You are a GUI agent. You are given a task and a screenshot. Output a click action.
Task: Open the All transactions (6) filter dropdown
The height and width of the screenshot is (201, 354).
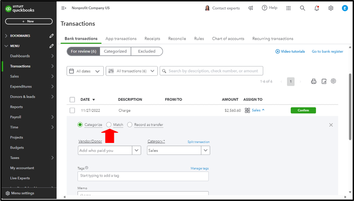point(131,71)
